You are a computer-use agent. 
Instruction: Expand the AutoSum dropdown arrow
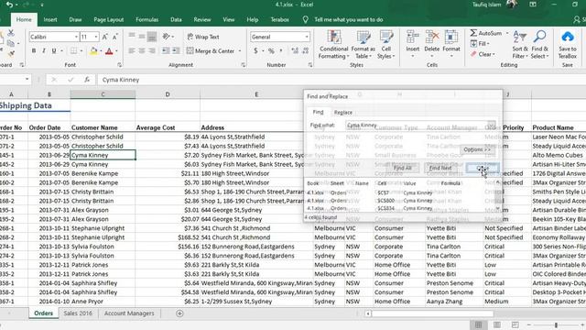click(507, 33)
